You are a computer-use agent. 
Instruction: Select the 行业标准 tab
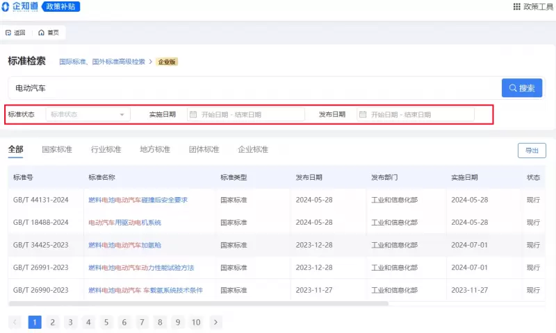coord(106,149)
